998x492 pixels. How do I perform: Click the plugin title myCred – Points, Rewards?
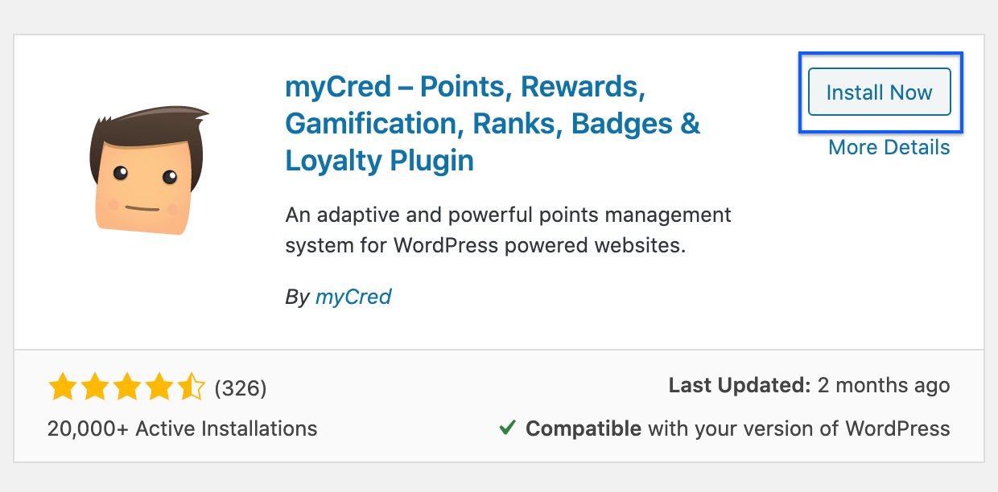click(463, 87)
